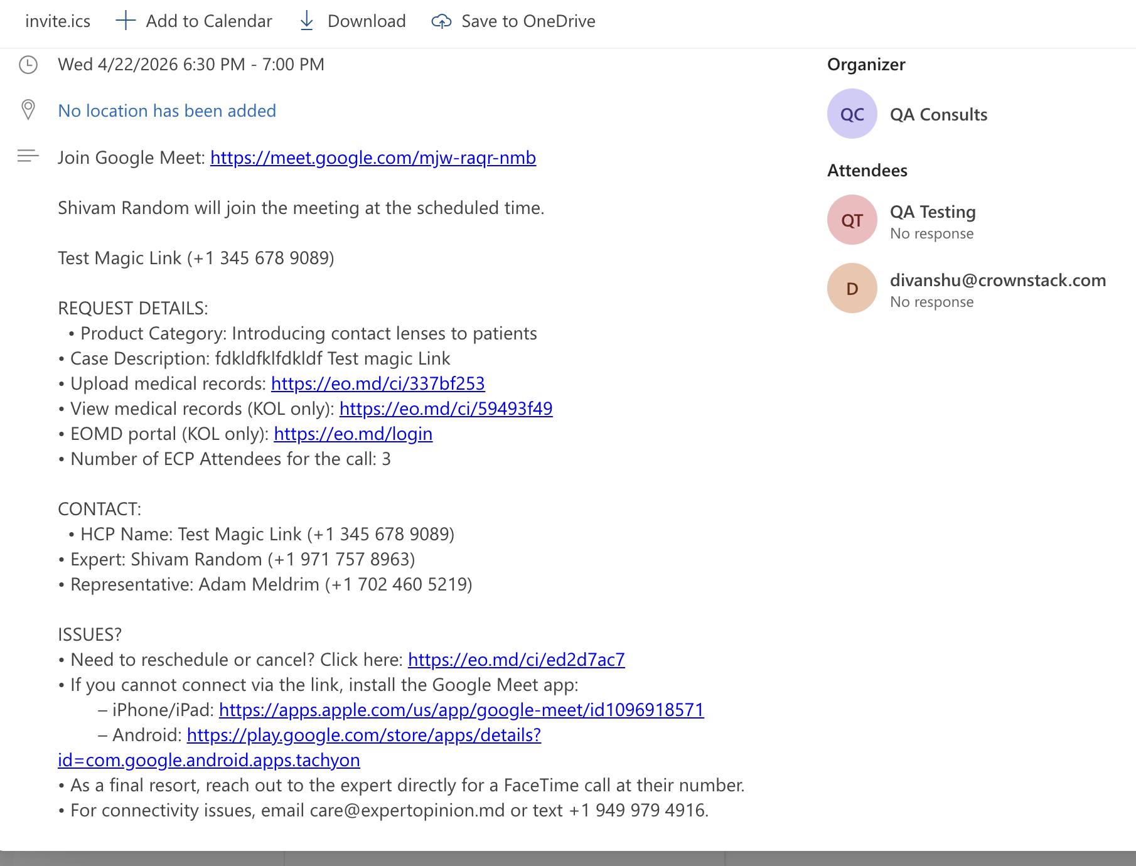Screen dimensions: 1136x866
Task: Click the location pin icon
Action: [x=28, y=110]
